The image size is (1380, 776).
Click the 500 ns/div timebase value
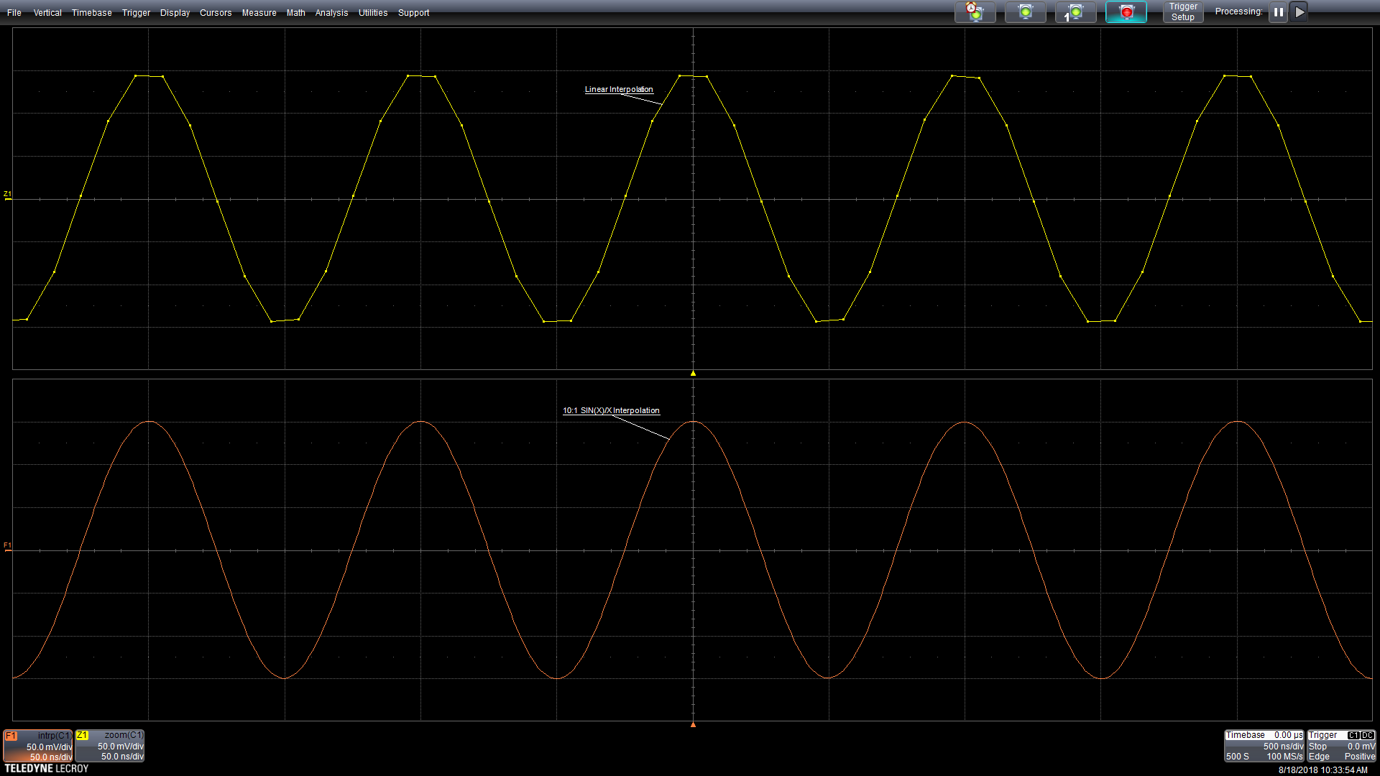1283,747
